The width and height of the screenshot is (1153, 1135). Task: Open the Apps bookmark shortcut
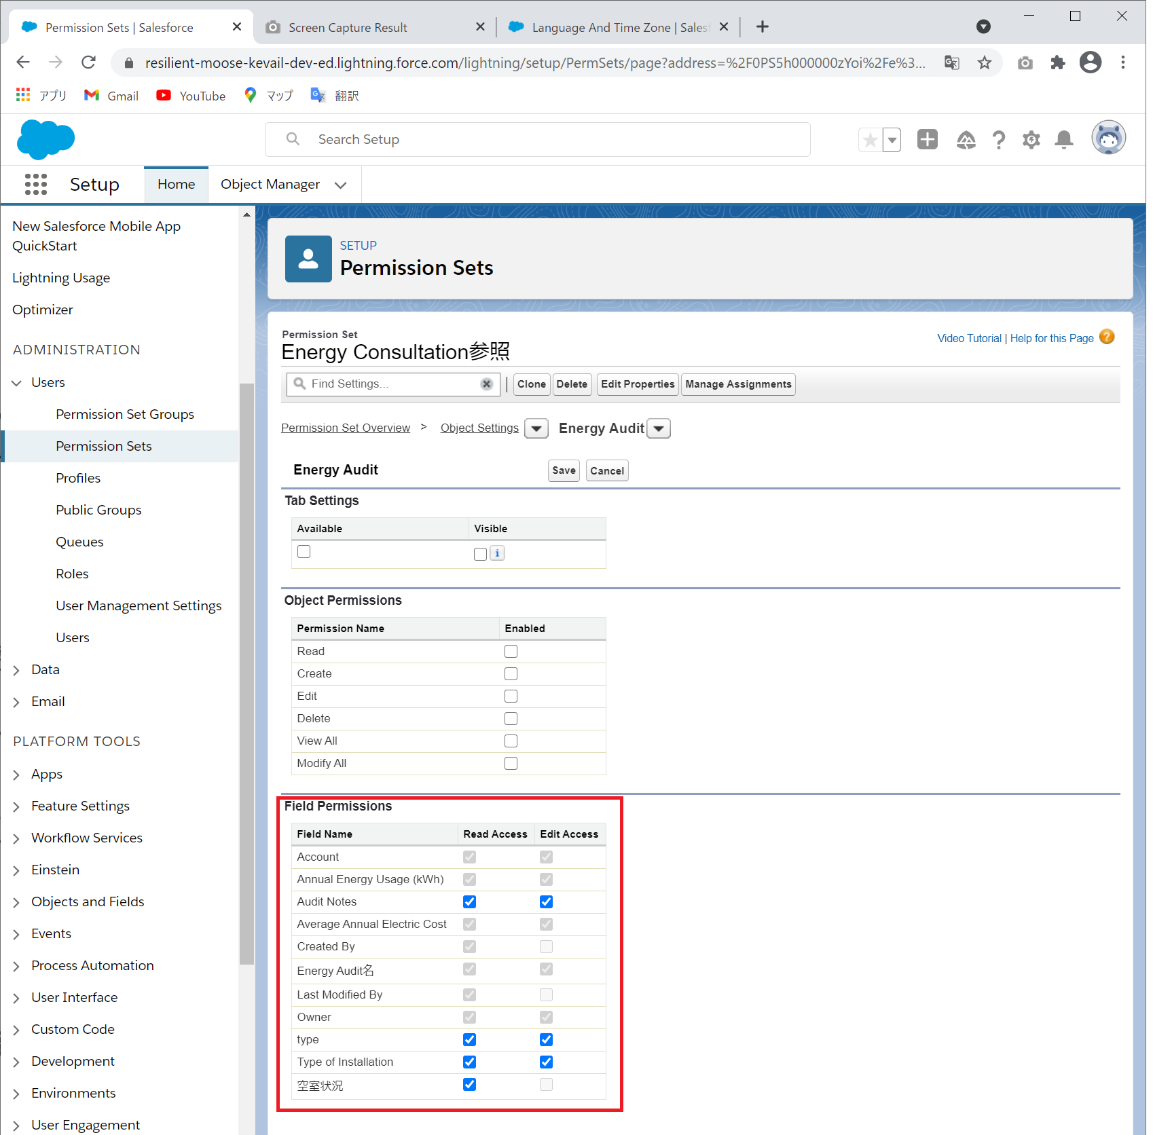coord(41,96)
